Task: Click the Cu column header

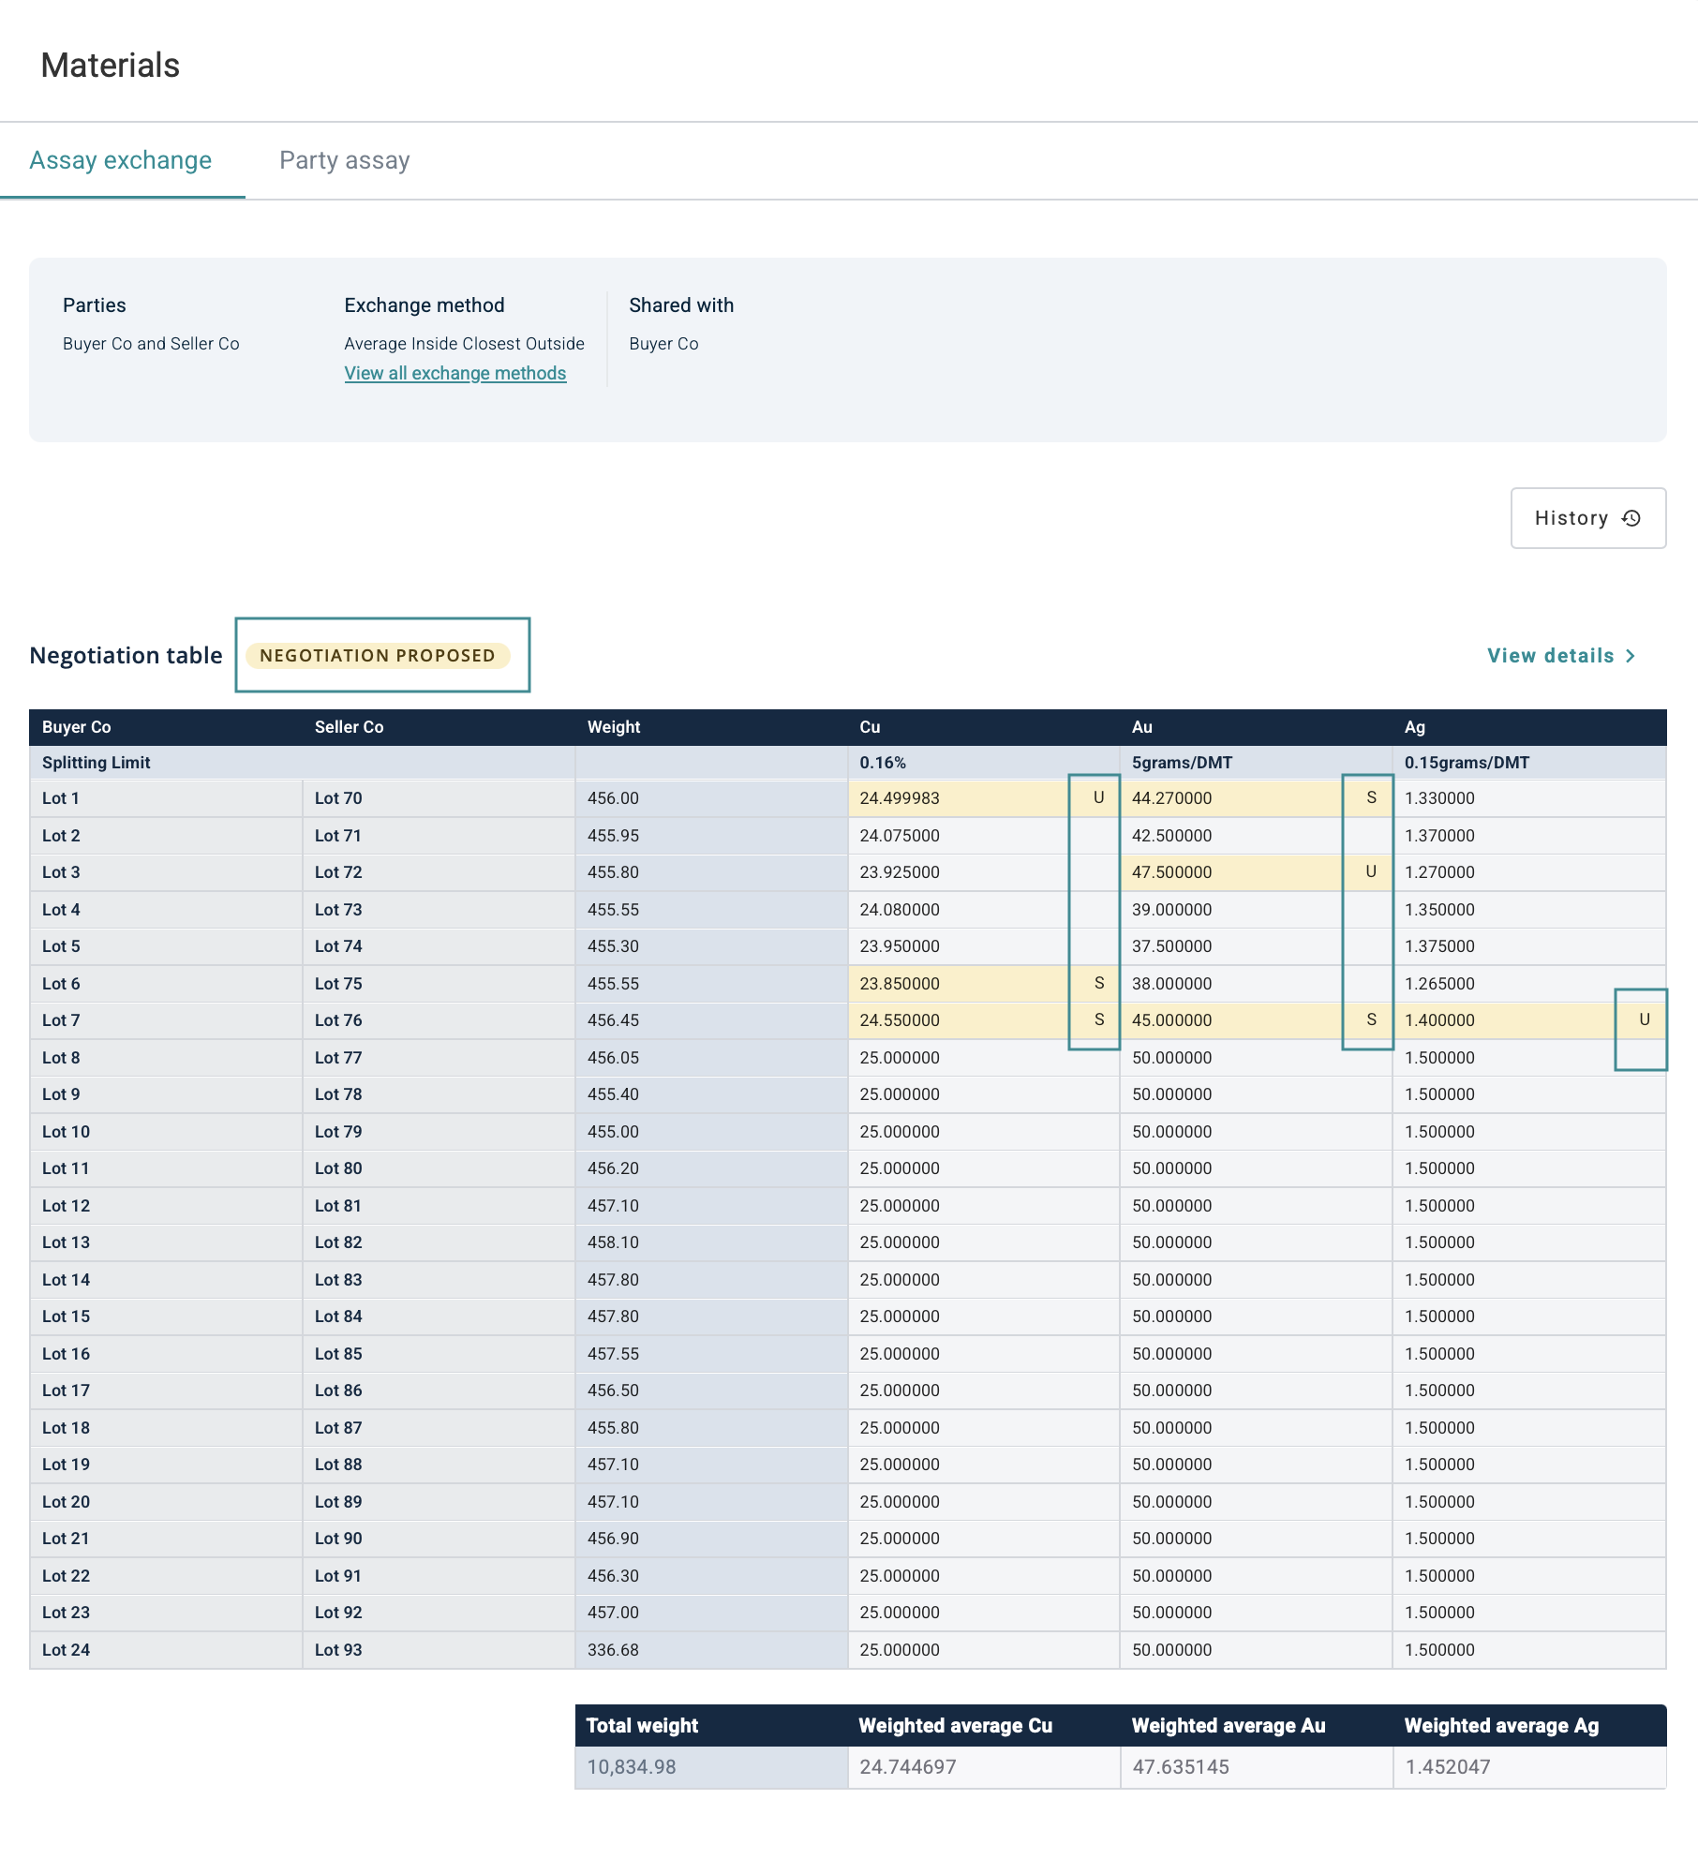Action: click(870, 727)
